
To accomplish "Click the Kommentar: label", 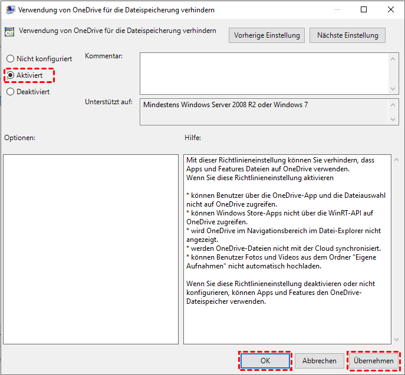I will point(104,56).
